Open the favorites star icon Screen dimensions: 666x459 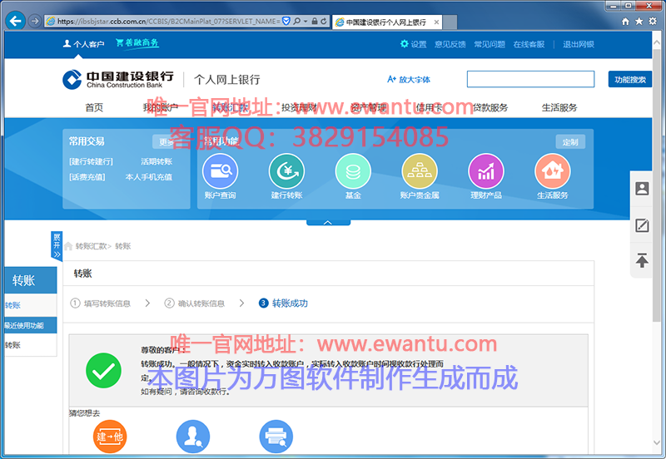[x=639, y=22]
